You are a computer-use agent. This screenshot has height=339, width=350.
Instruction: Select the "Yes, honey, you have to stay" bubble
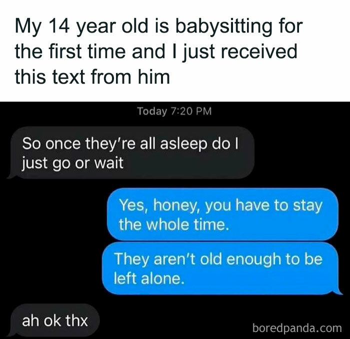(x=223, y=214)
